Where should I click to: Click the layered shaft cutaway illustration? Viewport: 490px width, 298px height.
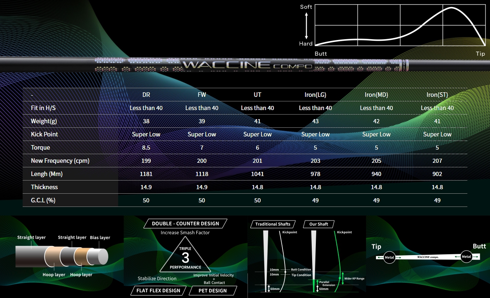[x=62, y=256]
